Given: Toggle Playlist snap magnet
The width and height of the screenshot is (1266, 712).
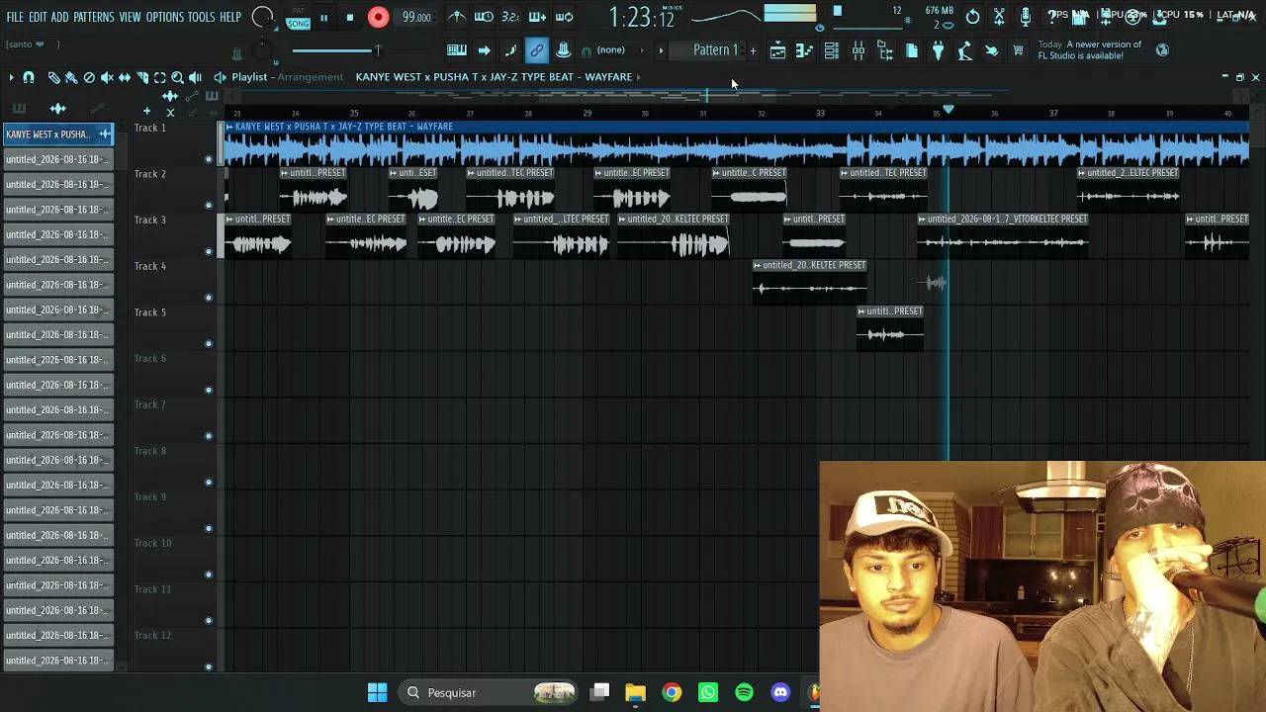Looking at the screenshot, I should (x=29, y=77).
